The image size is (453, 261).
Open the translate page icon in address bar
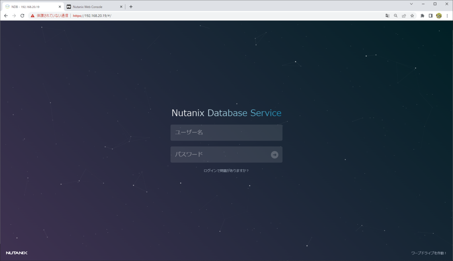[387, 16]
